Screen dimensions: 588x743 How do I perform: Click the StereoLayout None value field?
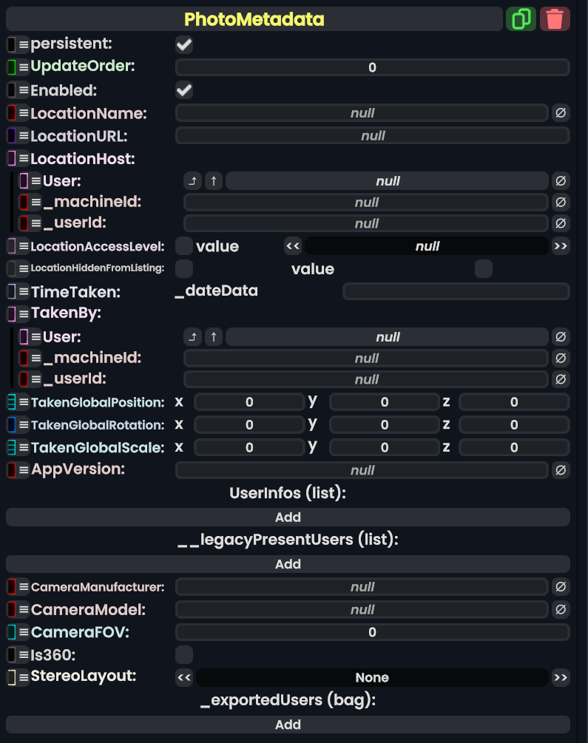click(x=372, y=678)
